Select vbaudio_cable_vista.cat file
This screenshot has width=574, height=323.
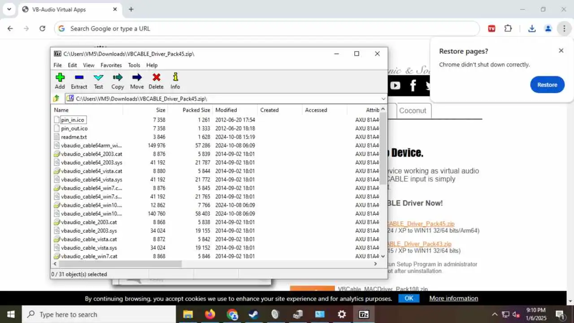point(89,239)
